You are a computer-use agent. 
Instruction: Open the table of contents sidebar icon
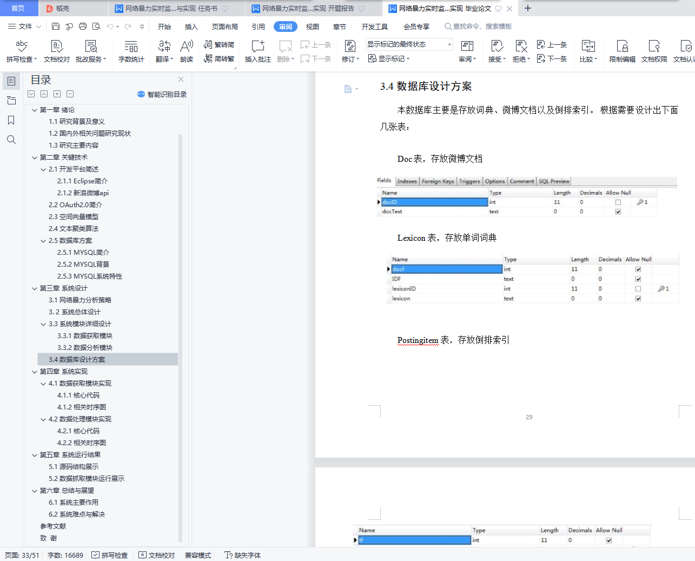pos(11,81)
